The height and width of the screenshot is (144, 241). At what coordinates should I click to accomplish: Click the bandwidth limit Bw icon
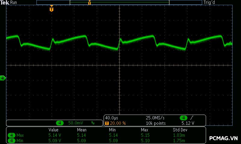pos(93,123)
